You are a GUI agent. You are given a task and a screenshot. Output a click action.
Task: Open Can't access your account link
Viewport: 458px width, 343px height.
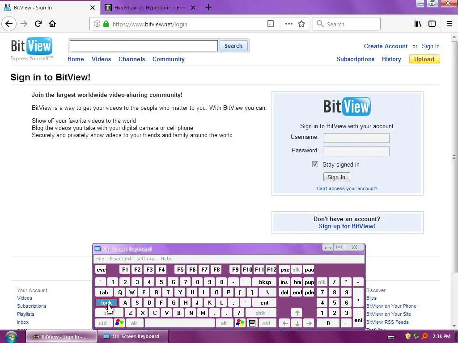[x=347, y=189]
